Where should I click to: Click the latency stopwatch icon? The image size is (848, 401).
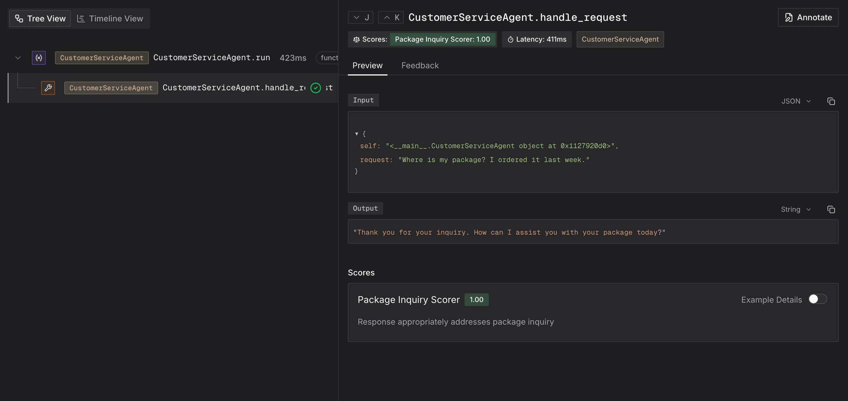(510, 39)
